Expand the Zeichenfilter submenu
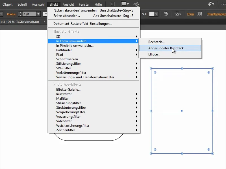226x169 pixels. (94, 130)
